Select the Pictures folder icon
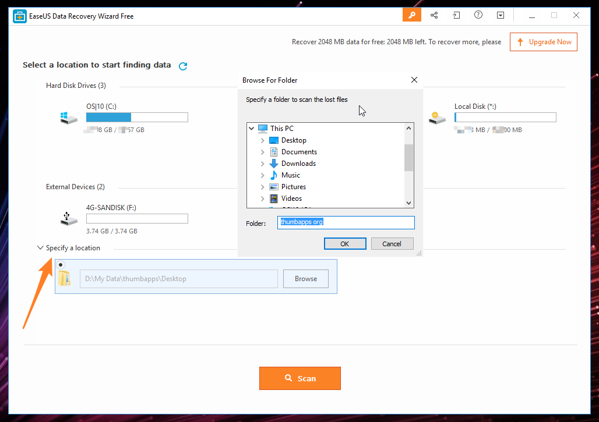This screenshot has height=422, width=599. (x=273, y=187)
